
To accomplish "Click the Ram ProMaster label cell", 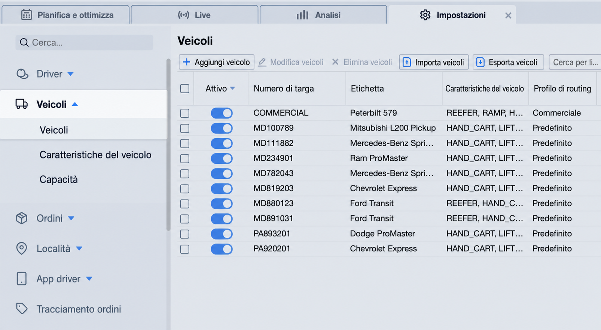I will pos(379,158).
